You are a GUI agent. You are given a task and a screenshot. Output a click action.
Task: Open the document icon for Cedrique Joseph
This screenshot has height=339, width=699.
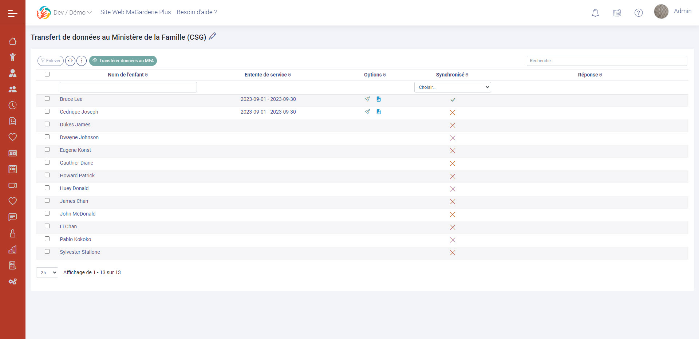(379, 112)
